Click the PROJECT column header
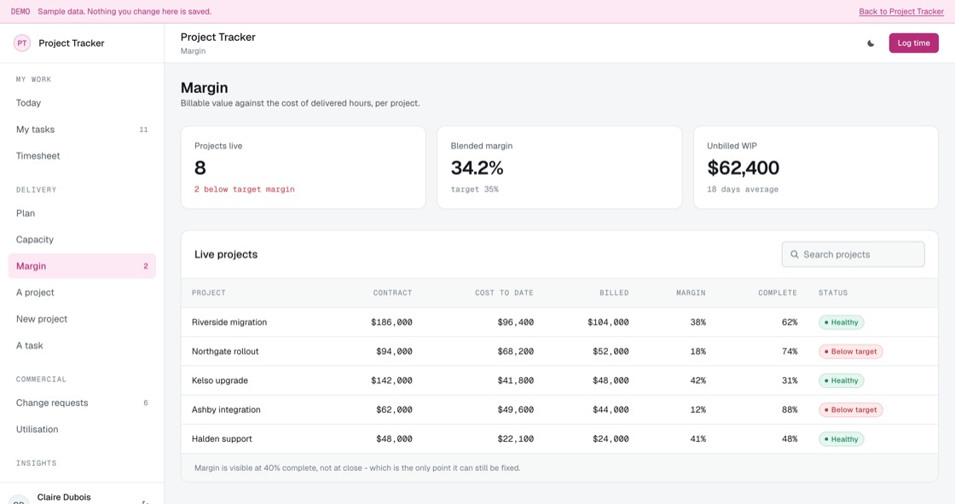The image size is (955, 504). click(208, 293)
